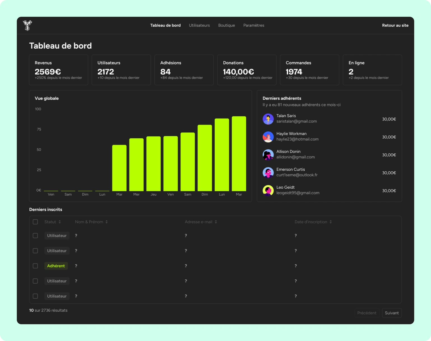Image resolution: width=431 pixels, height=341 pixels.
Task: Click the address haylie23@hotmail.com
Action: pos(297,139)
